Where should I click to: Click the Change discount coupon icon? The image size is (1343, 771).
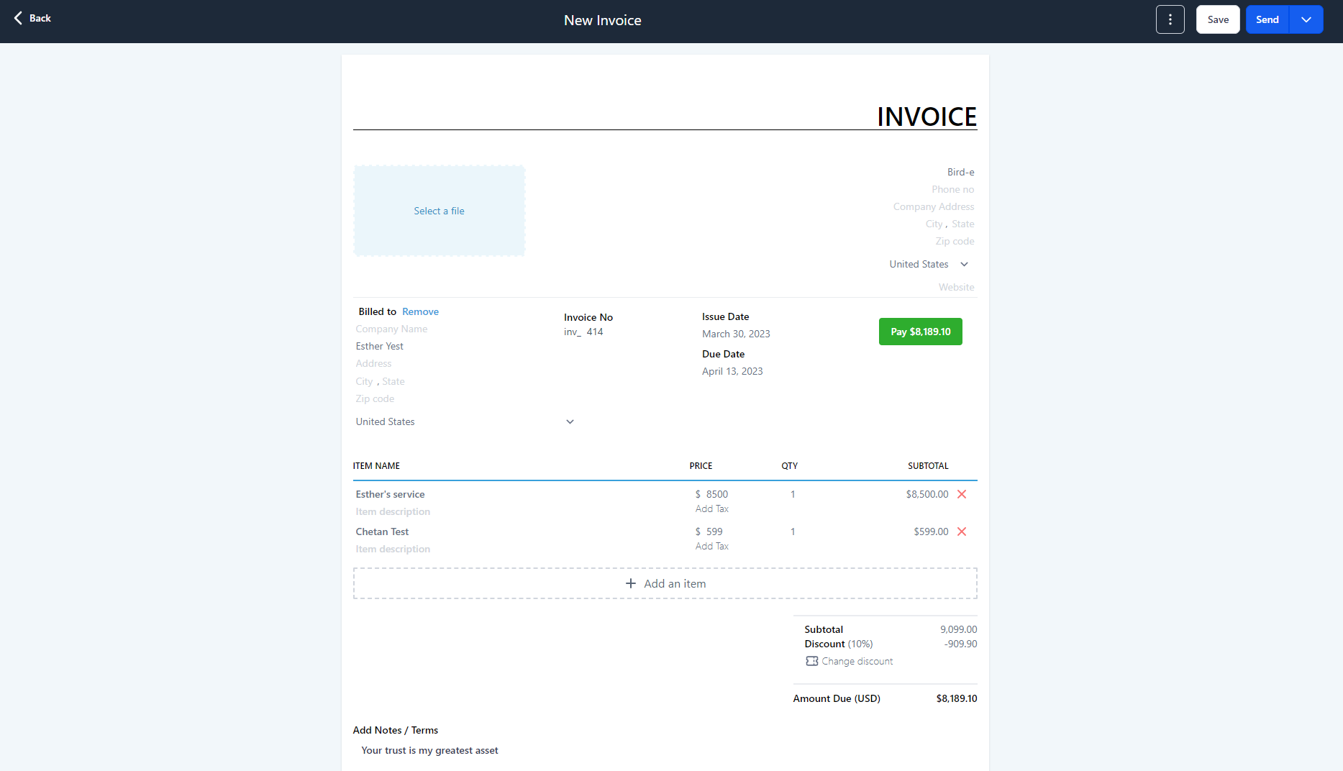pyautogui.click(x=812, y=661)
